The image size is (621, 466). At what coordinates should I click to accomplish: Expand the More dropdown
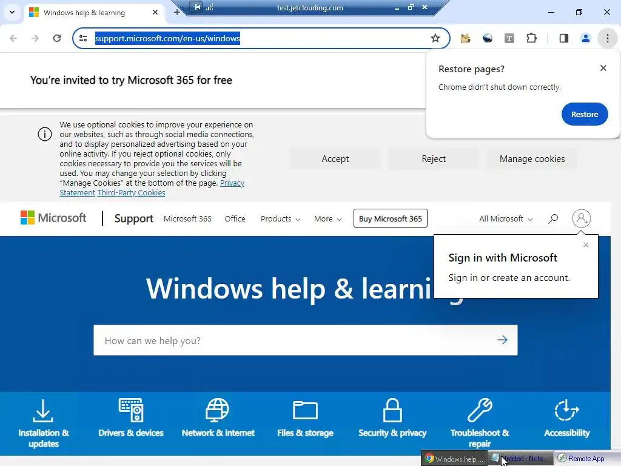click(328, 218)
